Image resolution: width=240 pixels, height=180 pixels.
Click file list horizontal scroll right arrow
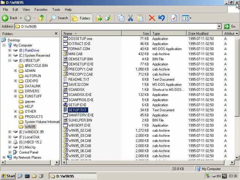232,162
